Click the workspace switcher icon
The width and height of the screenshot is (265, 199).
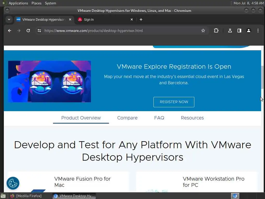(235, 196)
